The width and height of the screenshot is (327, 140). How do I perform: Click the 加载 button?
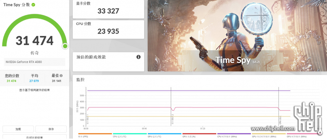[x=18, y=129]
